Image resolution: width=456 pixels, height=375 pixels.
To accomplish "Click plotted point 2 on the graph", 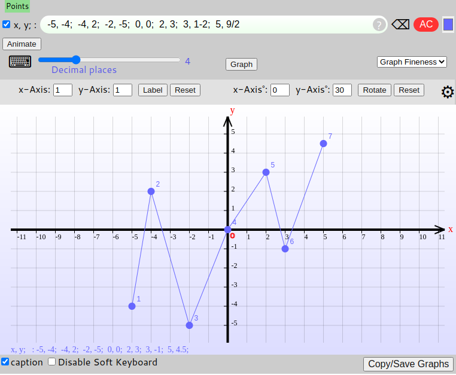I will click(x=151, y=191).
